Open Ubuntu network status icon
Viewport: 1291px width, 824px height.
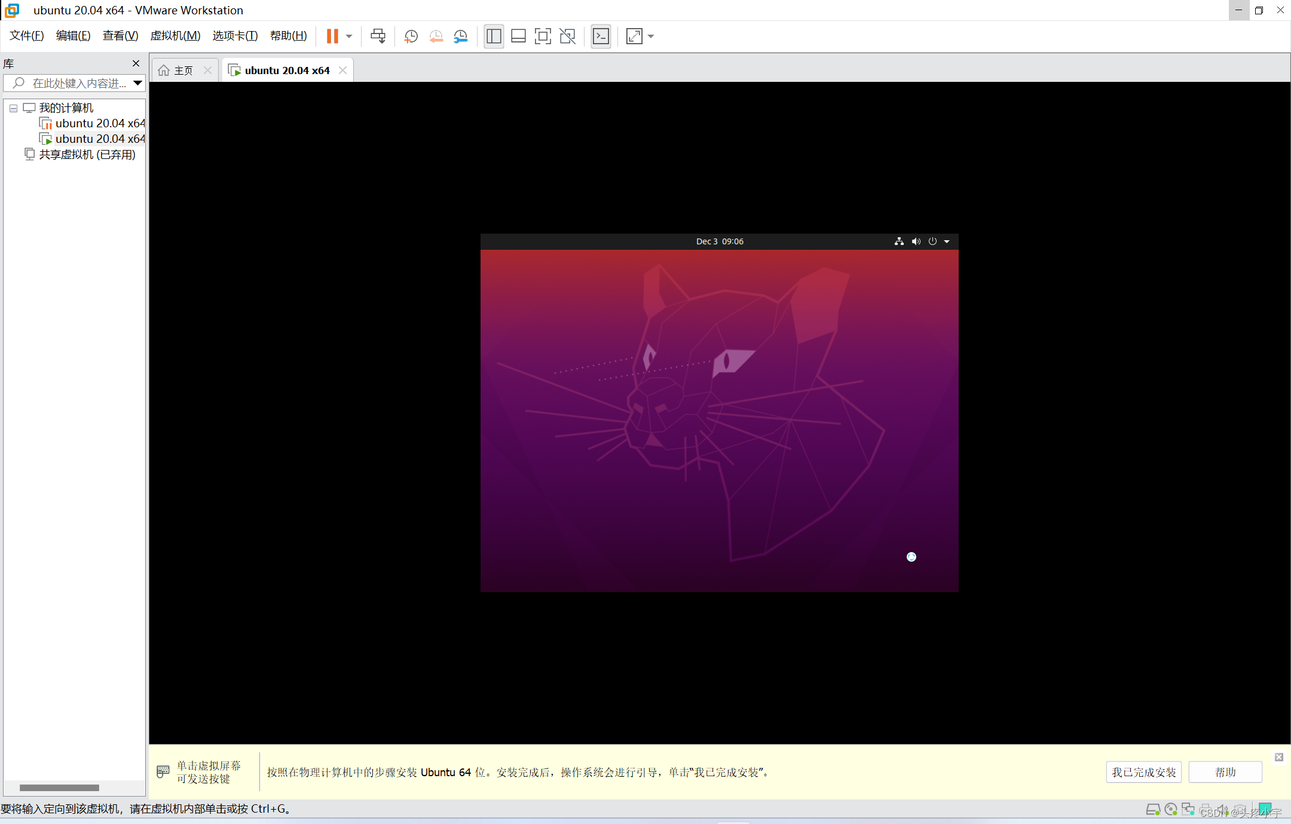[x=899, y=241]
